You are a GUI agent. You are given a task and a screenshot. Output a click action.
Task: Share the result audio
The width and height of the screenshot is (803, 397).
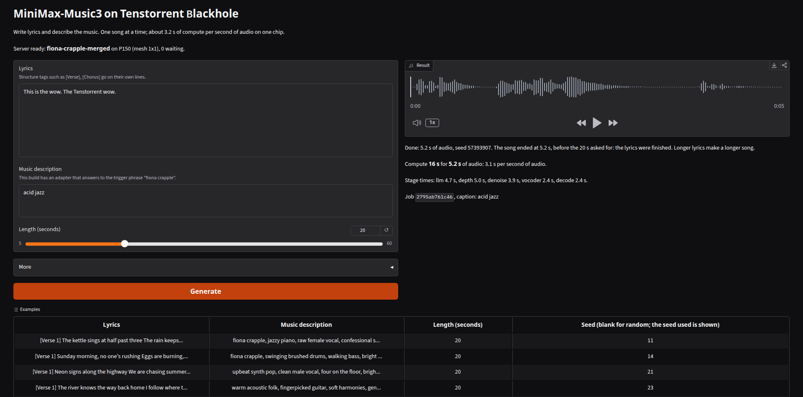tap(785, 65)
